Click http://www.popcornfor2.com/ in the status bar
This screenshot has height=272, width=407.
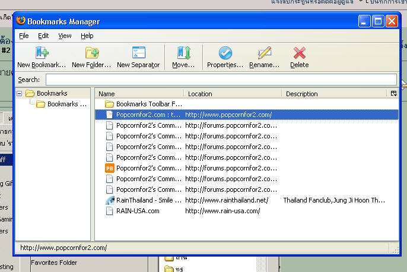pos(63,248)
